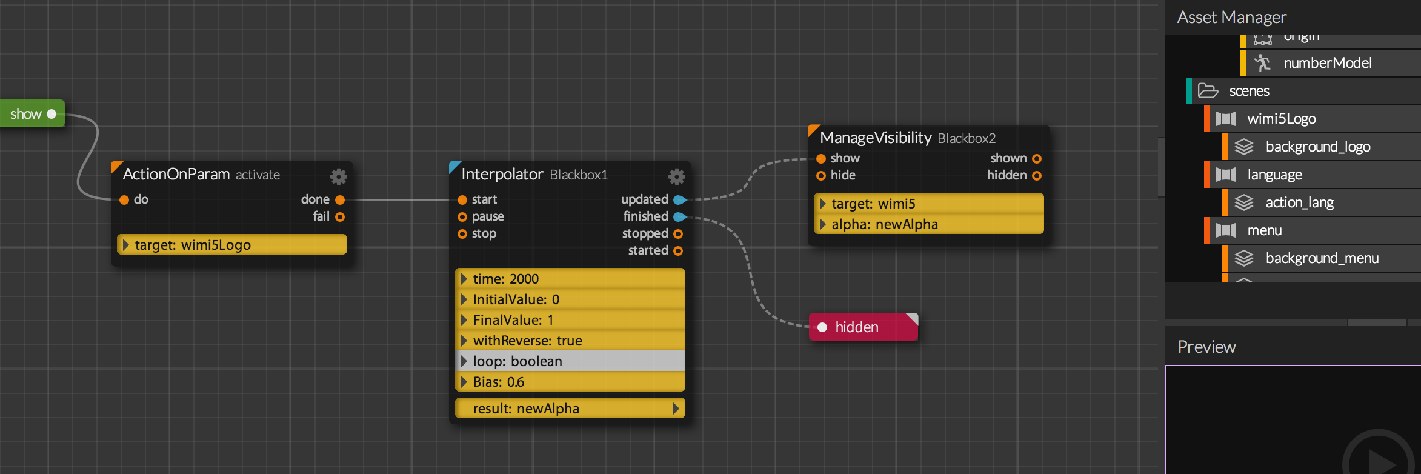The height and width of the screenshot is (474, 1421).
Task: Click the numberModel running-figure icon
Action: click(x=1263, y=63)
